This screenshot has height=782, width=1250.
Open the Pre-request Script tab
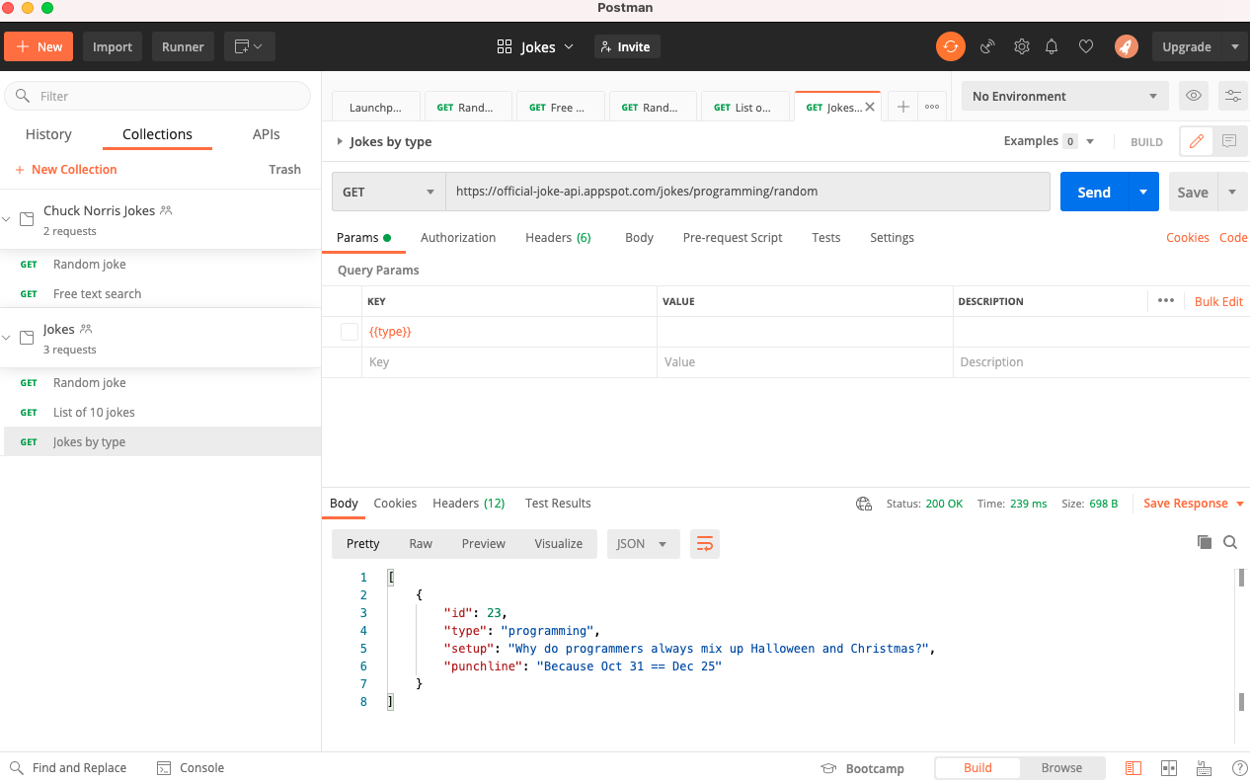tap(733, 237)
